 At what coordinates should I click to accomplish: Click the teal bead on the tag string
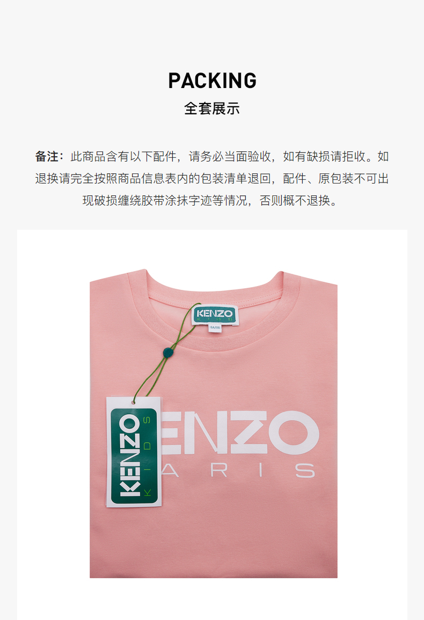coord(168,352)
